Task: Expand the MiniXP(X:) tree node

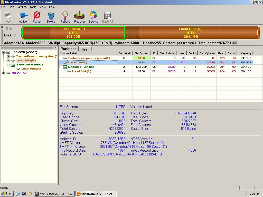Action: [3, 73]
